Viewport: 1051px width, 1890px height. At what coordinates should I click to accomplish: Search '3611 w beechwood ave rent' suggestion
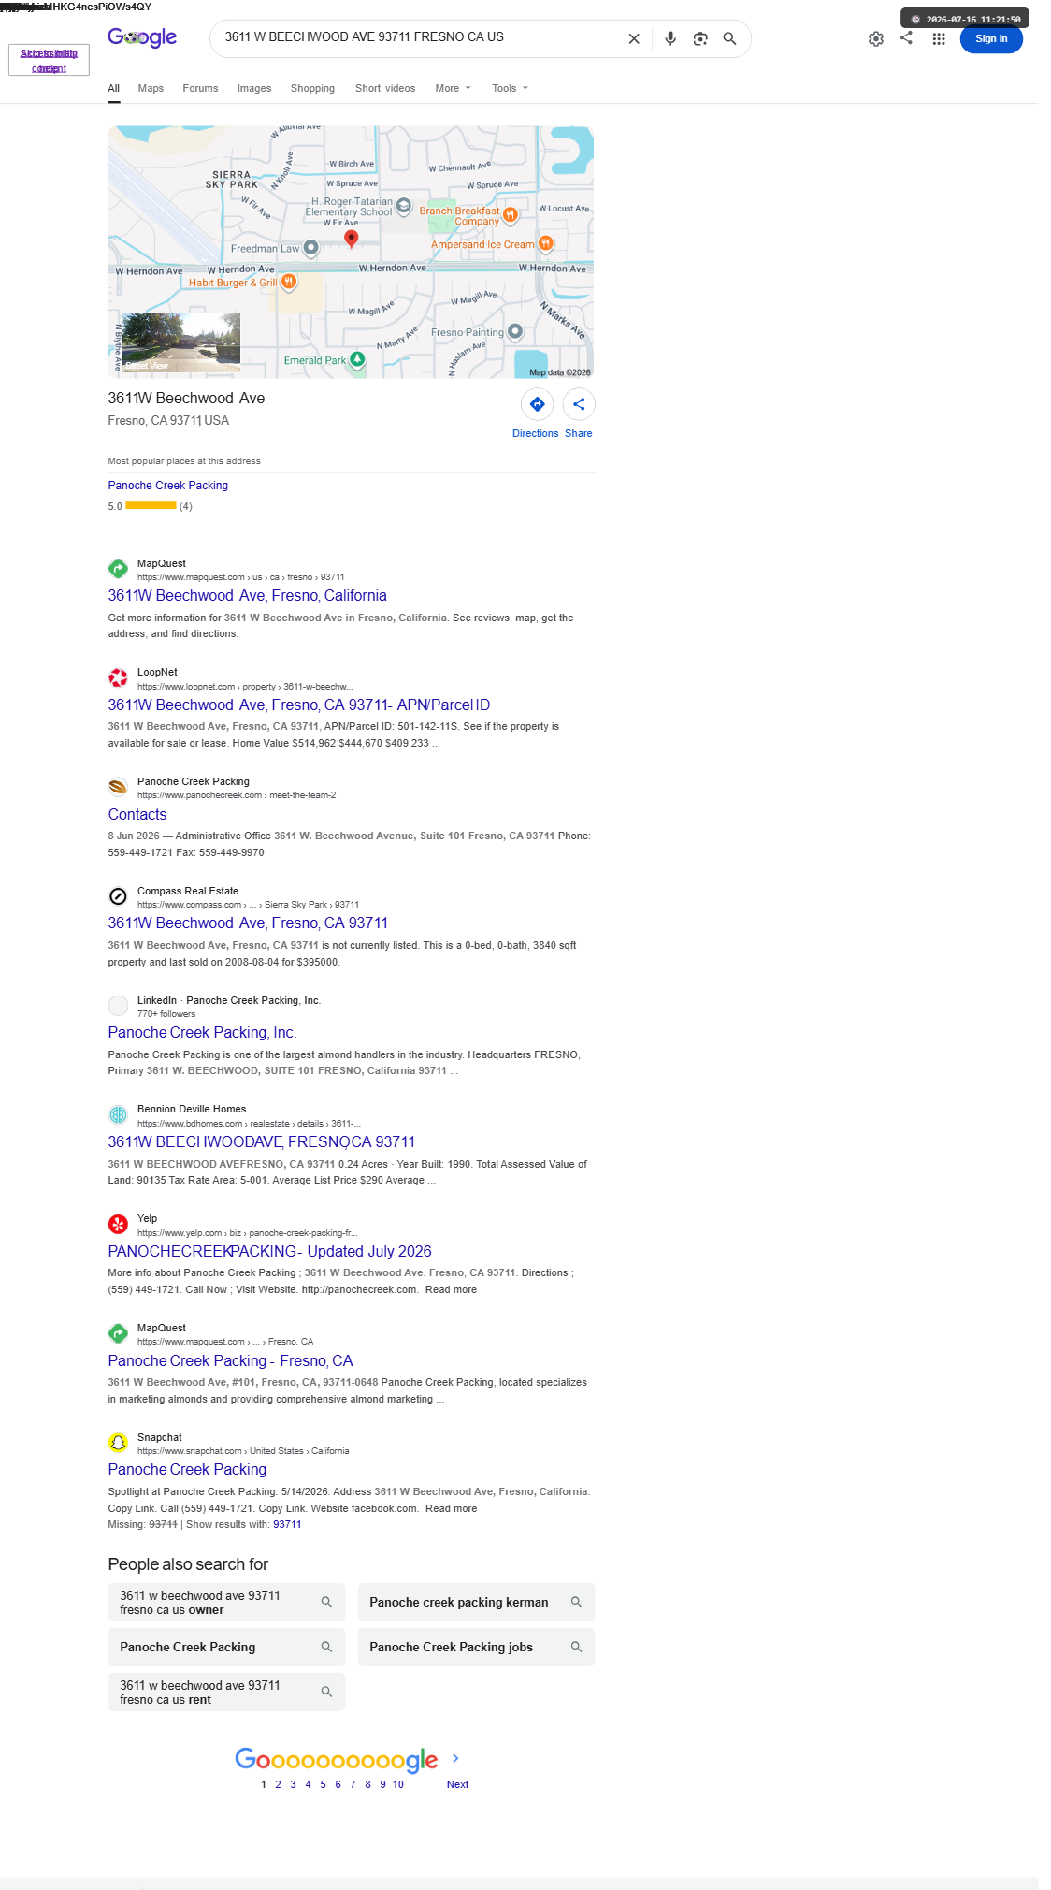click(x=226, y=1693)
